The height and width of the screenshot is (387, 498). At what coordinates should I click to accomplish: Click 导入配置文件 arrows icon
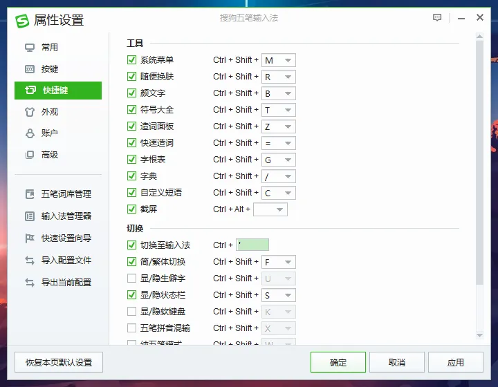click(x=30, y=261)
